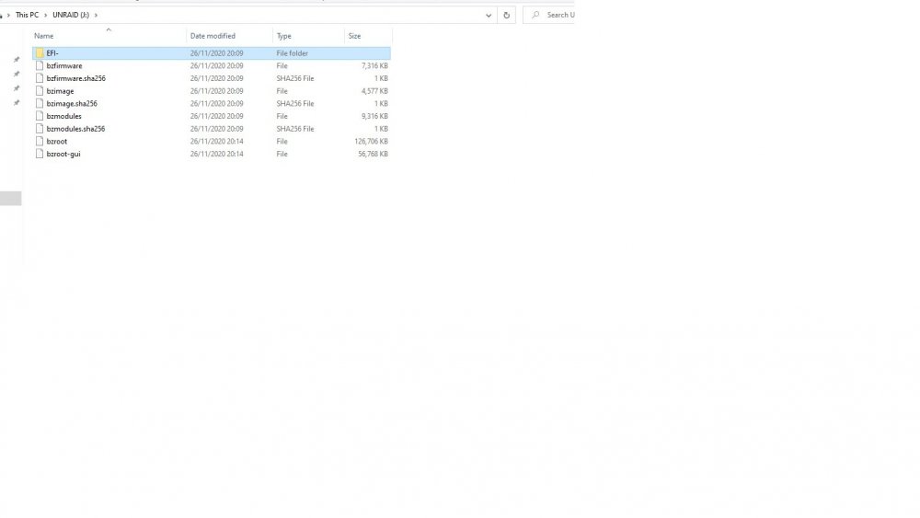This screenshot has width=920, height=518.
Task: Click the date of bzroot-gui row
Action: click(216, 154)
